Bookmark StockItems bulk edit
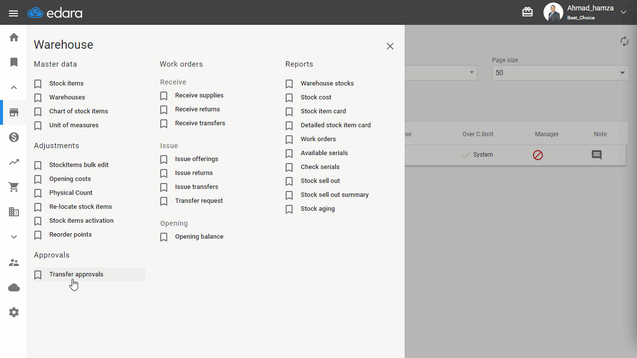 pyautogui.click(x=38, y=166)
